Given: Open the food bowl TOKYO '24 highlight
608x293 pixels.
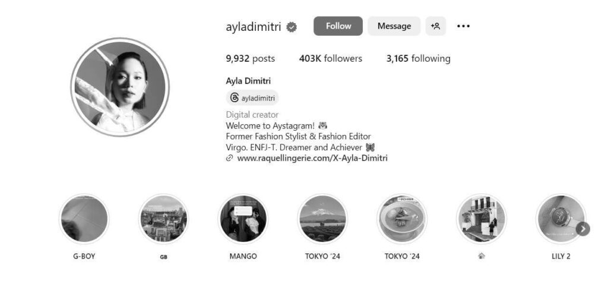Looking at the screenshot, I should (x=402, y=219).
